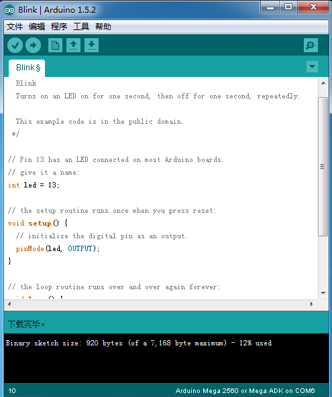Screen dimensions: 332x397
Task: Click the vertical scrollbar down arrow
Action: click(323, 293)
